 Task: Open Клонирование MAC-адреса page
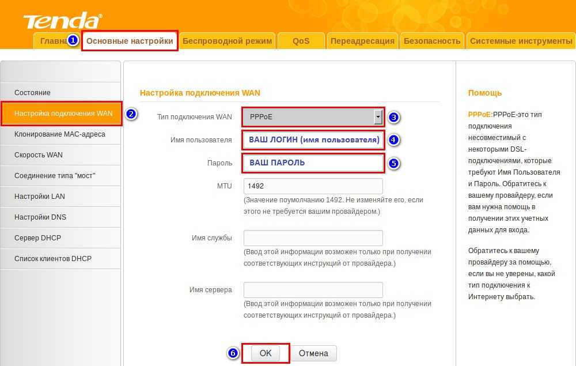click(60, 134)
